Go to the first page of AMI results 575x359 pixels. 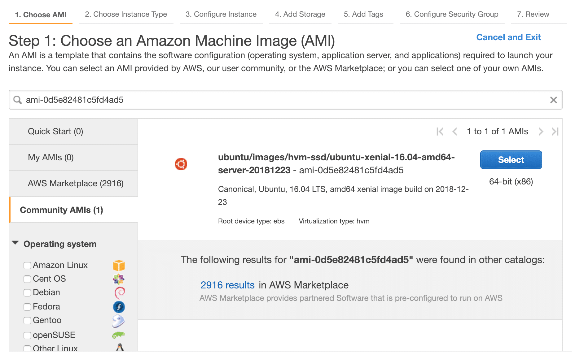coord(440,132)
